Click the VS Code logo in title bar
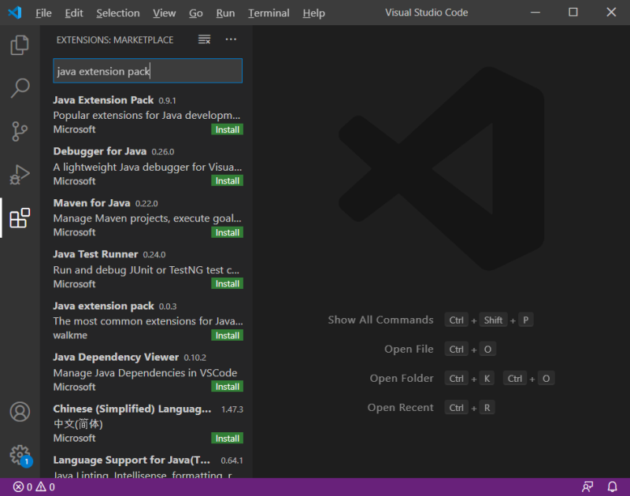 15,13
